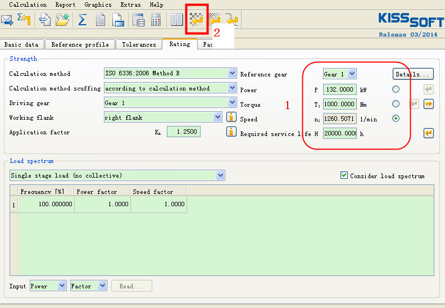
Task: Click Required service life field 20000
Action: 340,133
